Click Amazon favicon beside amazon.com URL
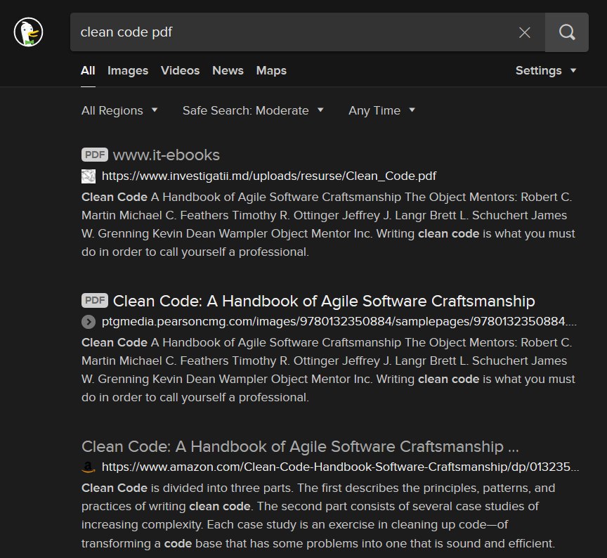The width and height of the screenshot is (607, 558). pyautogui.click(x=89, y=467)
